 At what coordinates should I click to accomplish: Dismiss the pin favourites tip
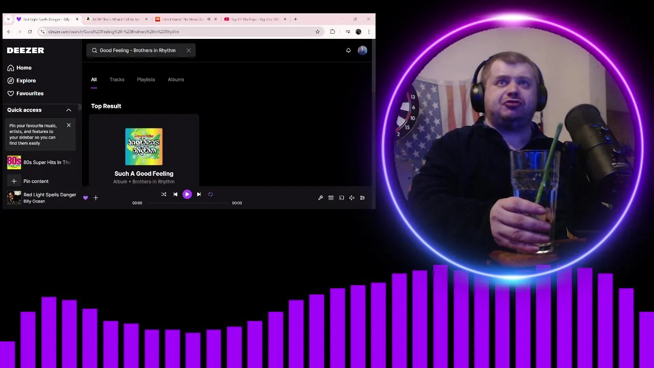(68, 125)
